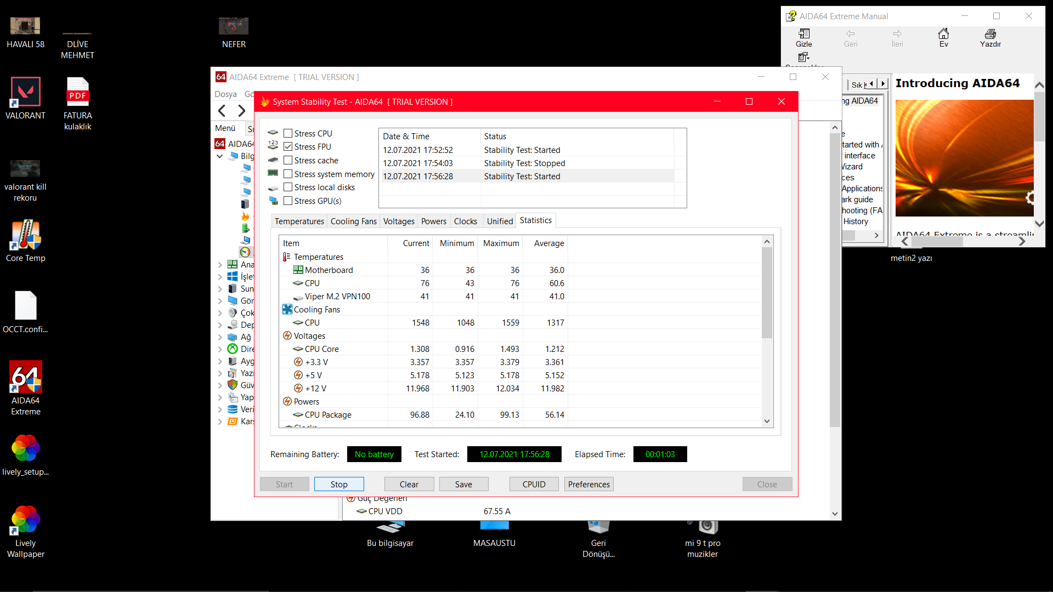1053x592 pixels.
Task: Switch to the Temperatures tab
Action: [x=299, y=221]
